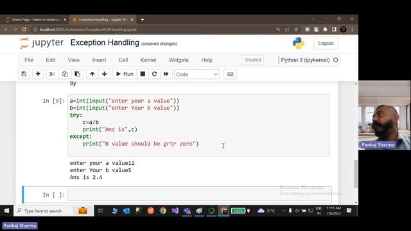Go back in browser history
Screen dimensions: 411x231
coord(6,30)
